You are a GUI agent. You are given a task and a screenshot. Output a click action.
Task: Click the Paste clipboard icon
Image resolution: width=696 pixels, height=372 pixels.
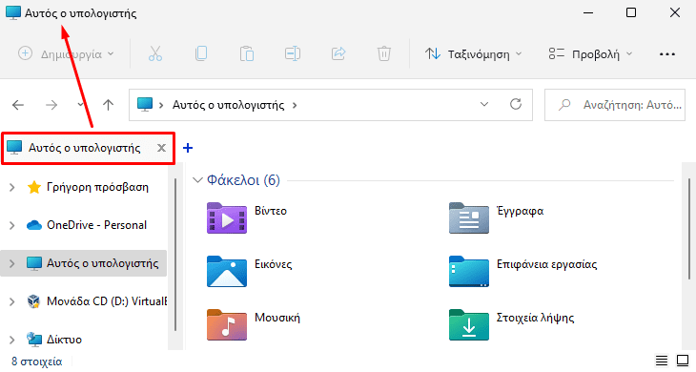pyautogui.click(x=247, y=53)
